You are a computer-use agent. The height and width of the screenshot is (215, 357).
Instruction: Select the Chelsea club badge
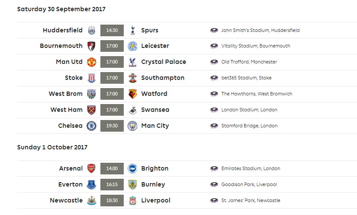coord(92,126)
